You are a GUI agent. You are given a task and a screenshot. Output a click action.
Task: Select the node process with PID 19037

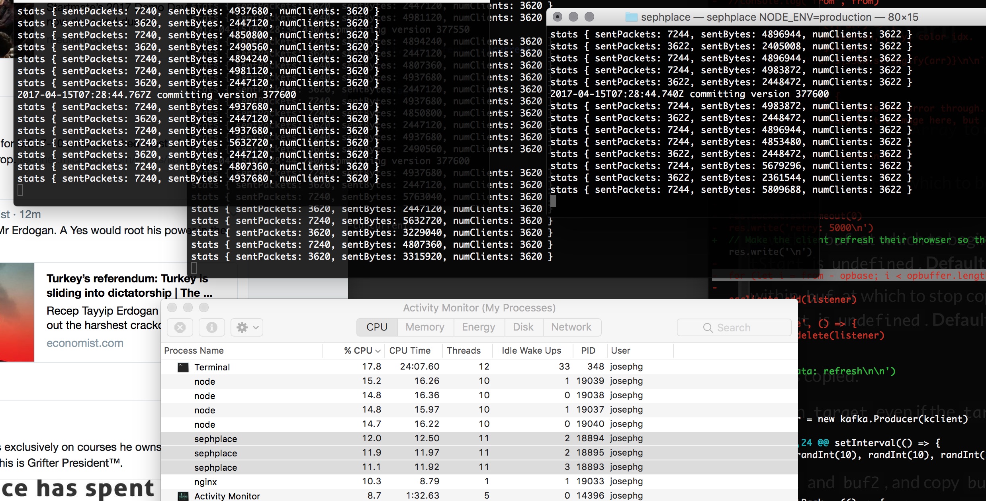tap(479, 410)
